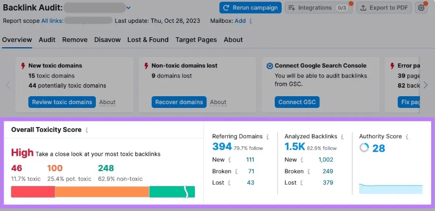This screenshot has height=211, width=435.
Task: Open Integrations 0/3 button
Action: click(x=319, y=8)
